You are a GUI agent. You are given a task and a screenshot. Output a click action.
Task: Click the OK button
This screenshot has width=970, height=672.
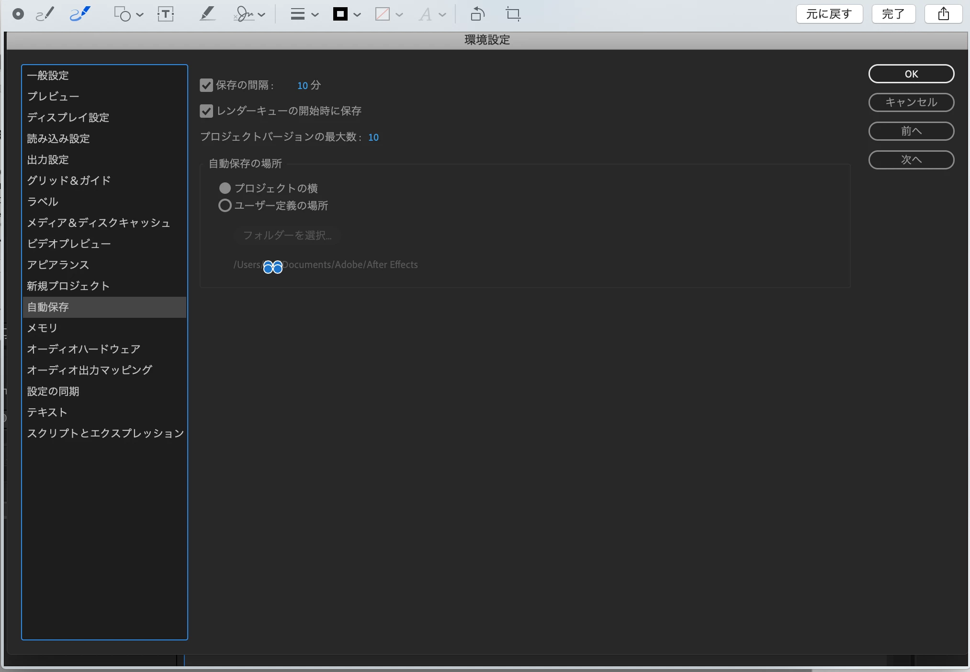tap(911, 74)
